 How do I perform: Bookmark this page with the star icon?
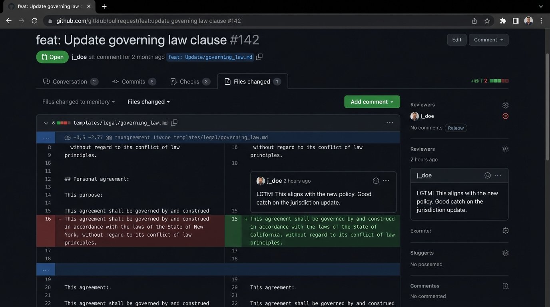[x=487, y=21]
